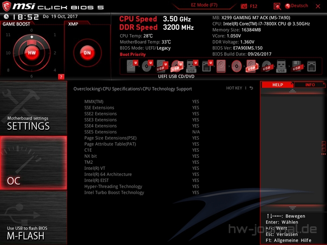327x245 pixels.
Task: Open M-FLASH to flash BIOS via USB
Action: click(x=34, y=218)
